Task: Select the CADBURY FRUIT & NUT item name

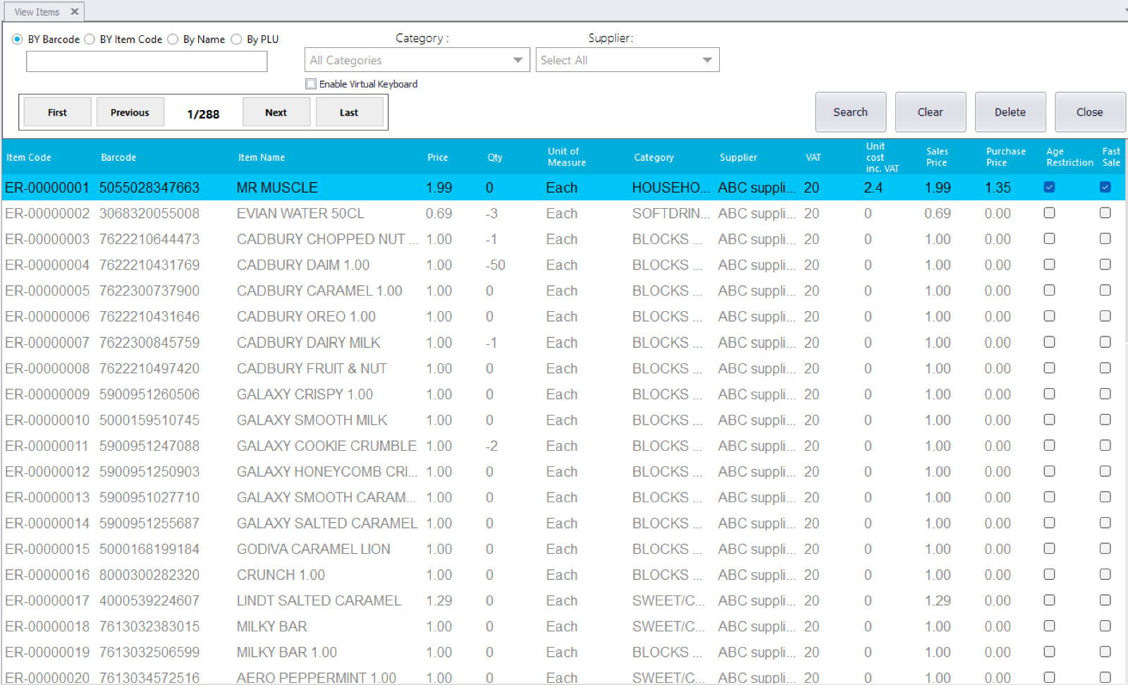Action: [312, 369]
